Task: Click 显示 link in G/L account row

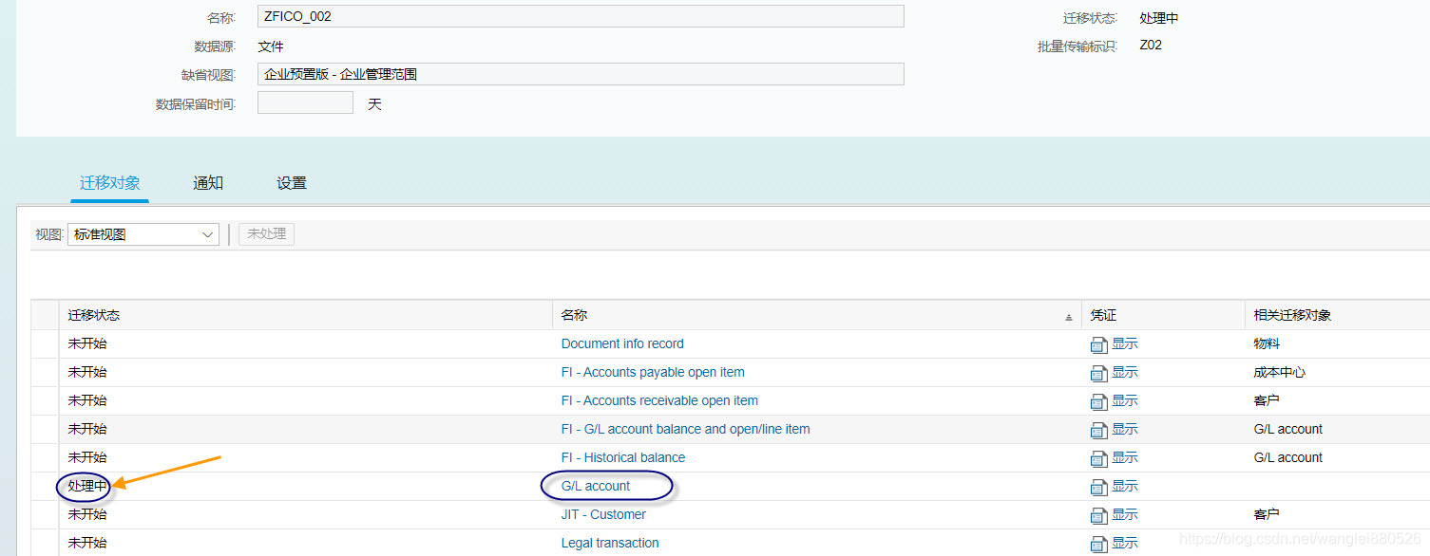Action: [1125, 486]
